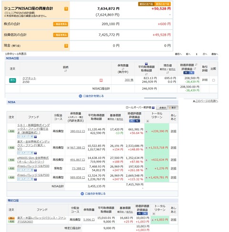Click the minus icon for 口座合計を閉じる under NISA口座
Screen dimensions: 229x232
coord(81,96)
